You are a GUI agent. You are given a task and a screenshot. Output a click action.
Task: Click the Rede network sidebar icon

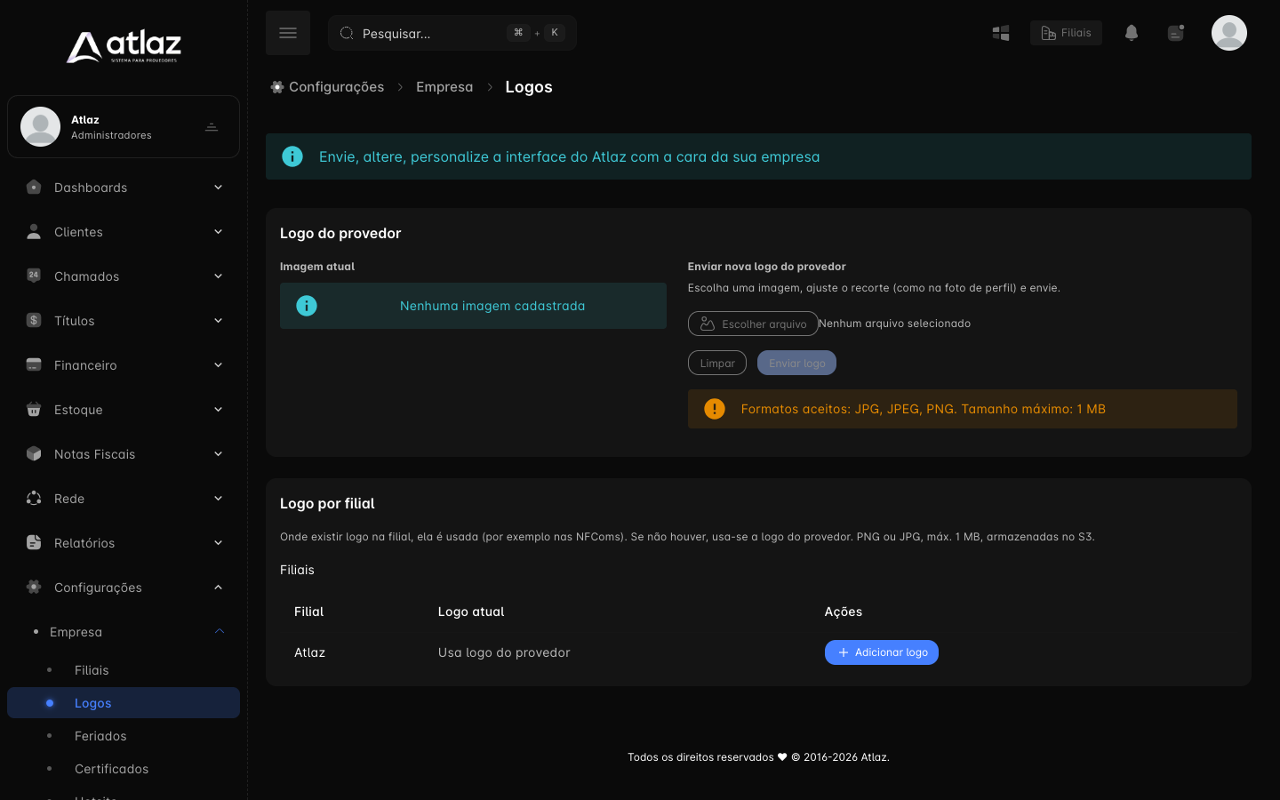pos(34,498)
